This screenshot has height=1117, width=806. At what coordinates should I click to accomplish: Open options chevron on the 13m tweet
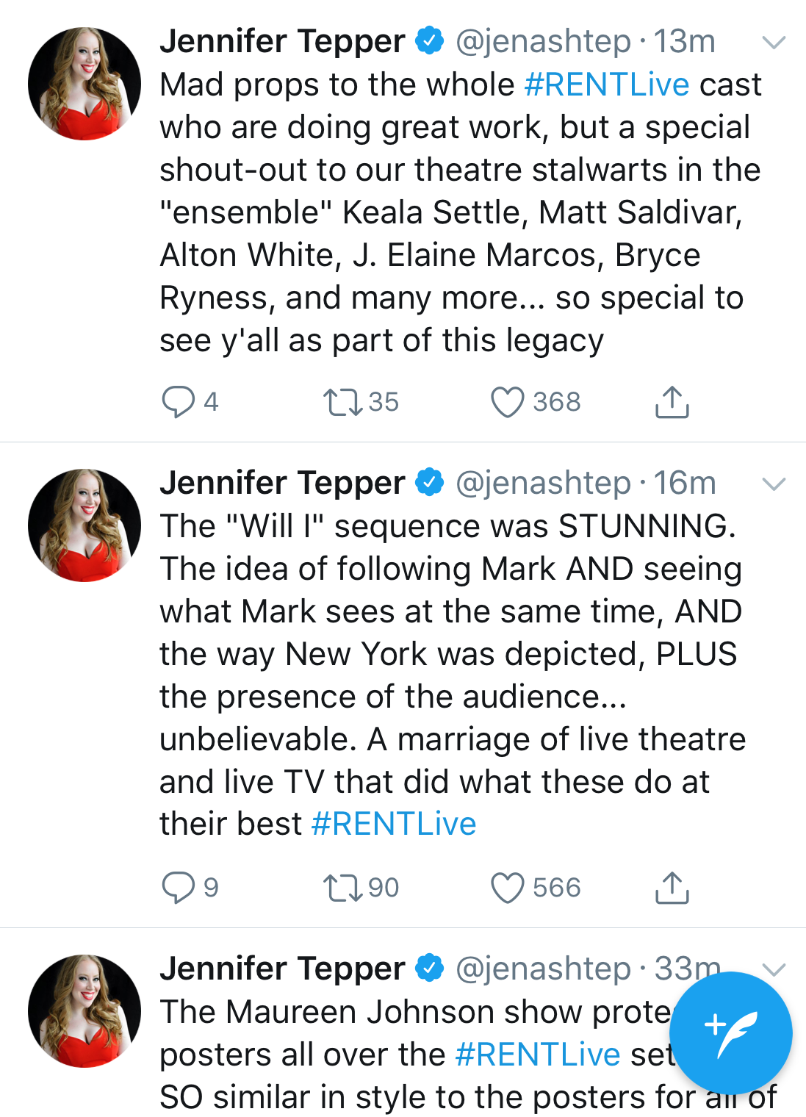774,43
